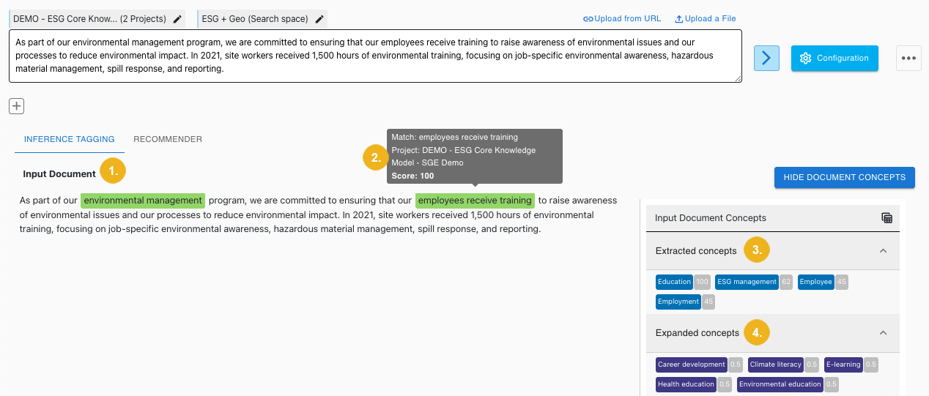Image resolution: width=929 pixels, height=396 pixels.
Task: Click the blue arrow run button
Action: point(766,58)
